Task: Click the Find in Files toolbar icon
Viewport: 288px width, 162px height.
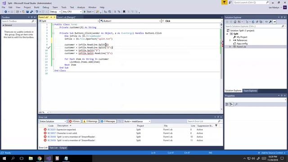Action: [97, 12]
